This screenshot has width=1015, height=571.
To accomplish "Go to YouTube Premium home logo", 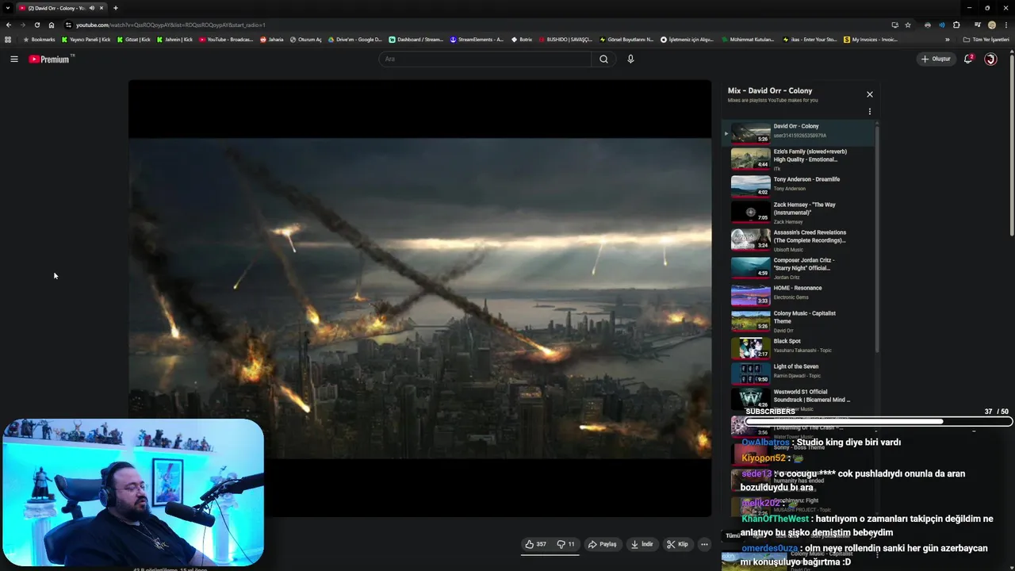I will pyautogui.click(x=49, y=59).
